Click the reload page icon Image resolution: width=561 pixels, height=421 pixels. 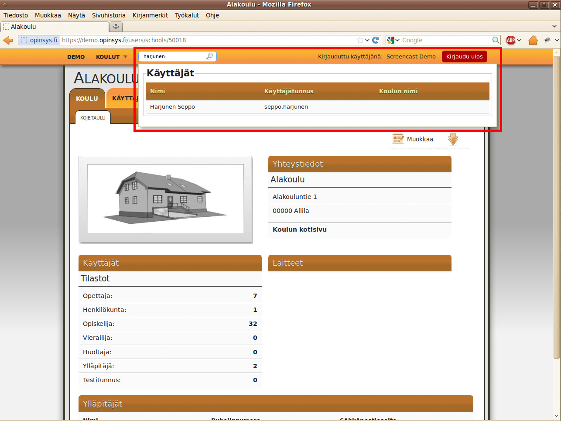click(x=376, y=40)
